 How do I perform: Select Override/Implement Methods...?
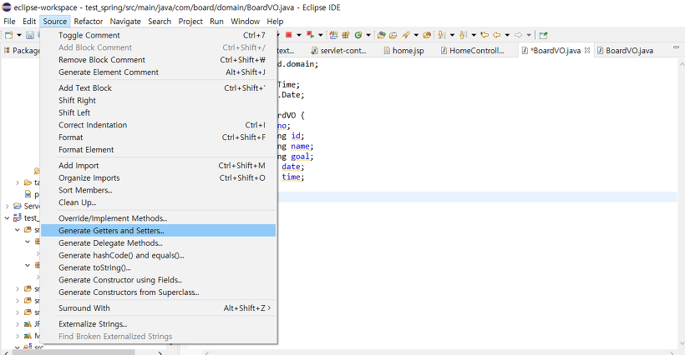(159, 218)
